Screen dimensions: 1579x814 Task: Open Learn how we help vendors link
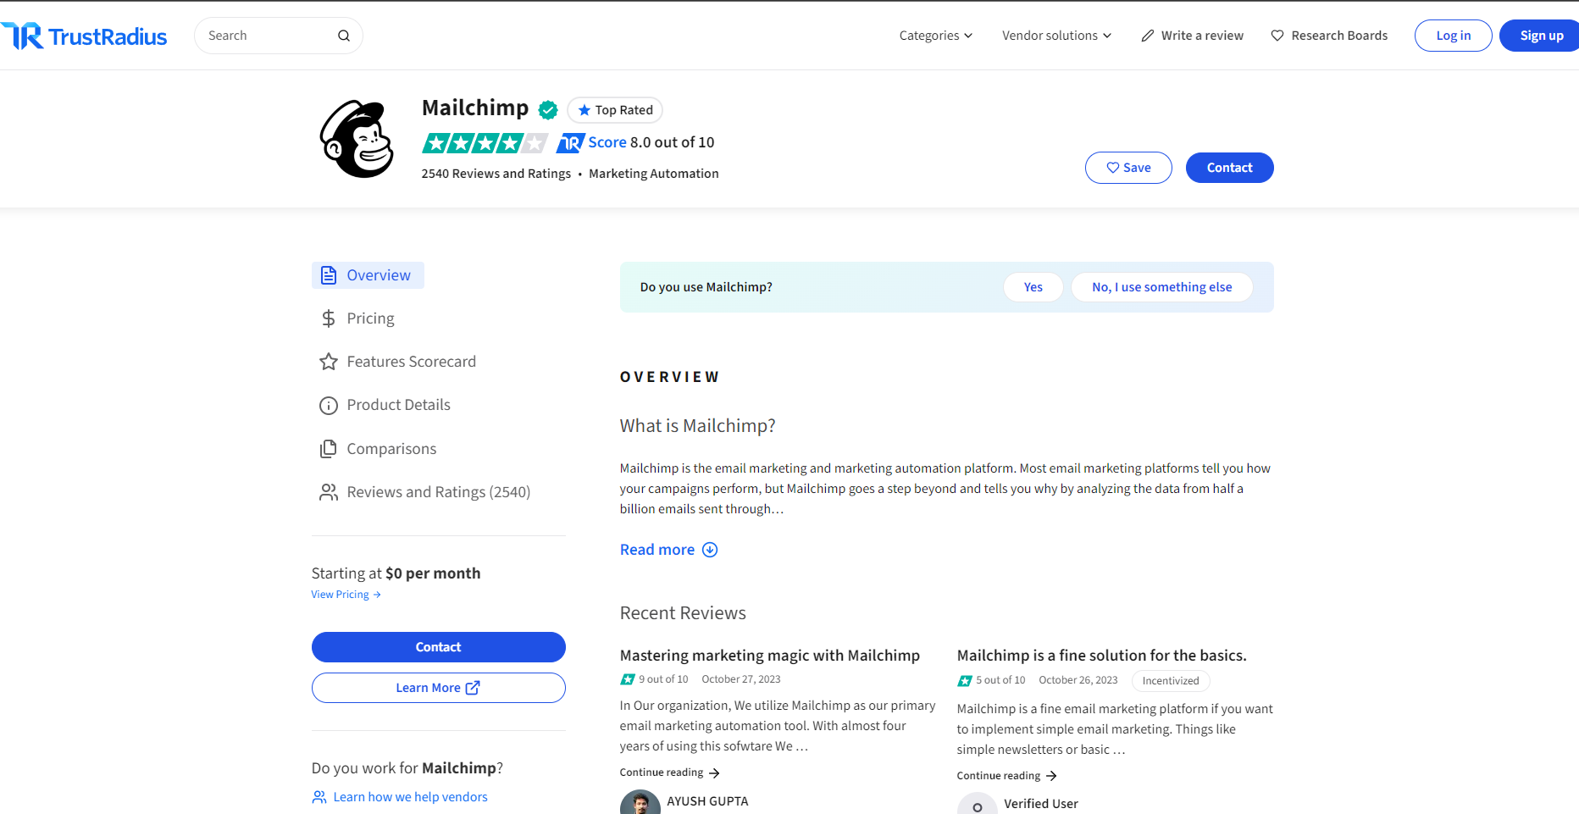coord(410,797)
